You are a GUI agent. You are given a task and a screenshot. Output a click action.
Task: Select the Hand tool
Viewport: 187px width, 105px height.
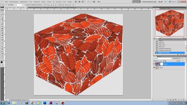click(2, 56)
